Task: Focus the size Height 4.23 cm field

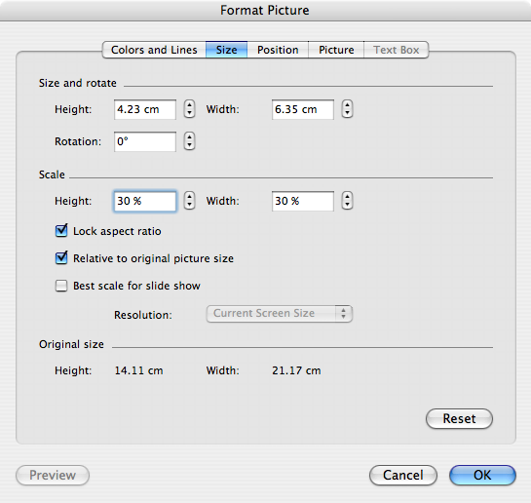Action: tap(145, 109)
